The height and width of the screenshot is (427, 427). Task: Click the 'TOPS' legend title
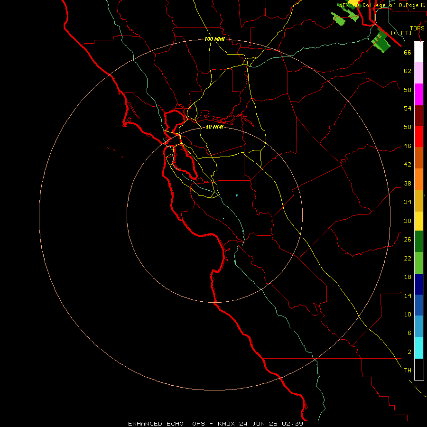(x=417, y=28)
